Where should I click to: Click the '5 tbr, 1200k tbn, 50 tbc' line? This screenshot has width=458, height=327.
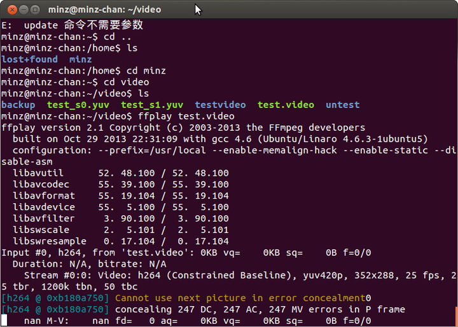[69, 287]
